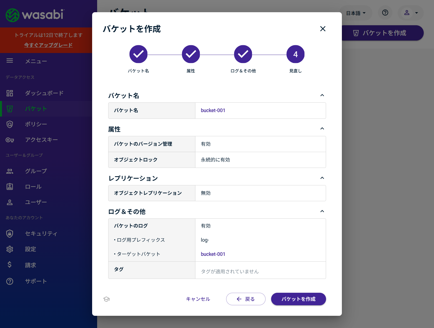This screenshot has width=434, height=328.
Task: Open アクセスキー menu item
Action: point(42,140)
